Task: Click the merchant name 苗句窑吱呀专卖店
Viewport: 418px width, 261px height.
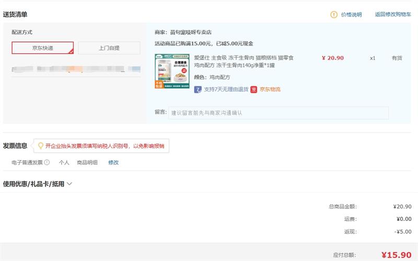Action: click(191, 32)
